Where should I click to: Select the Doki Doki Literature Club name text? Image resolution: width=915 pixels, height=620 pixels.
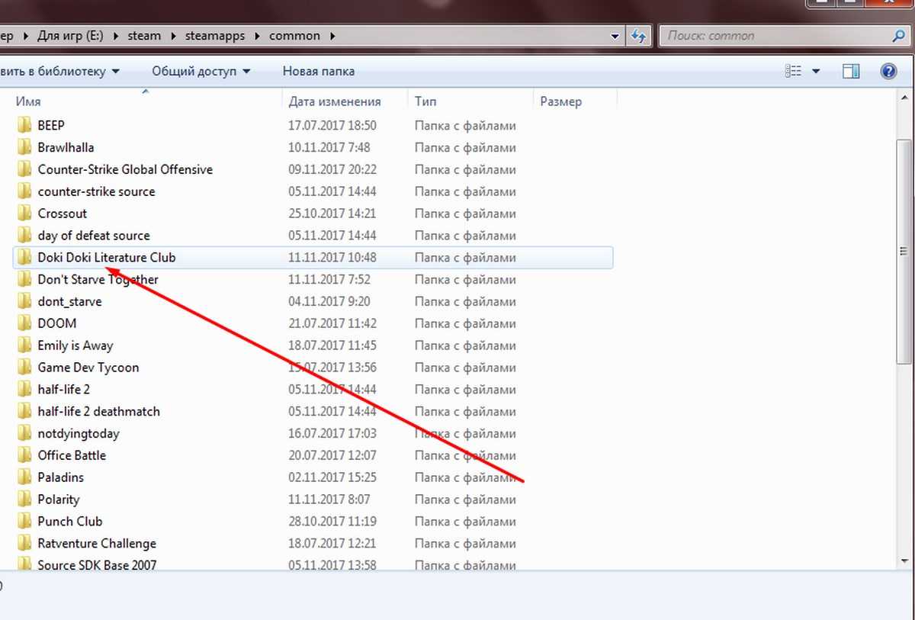click(107, 258)
